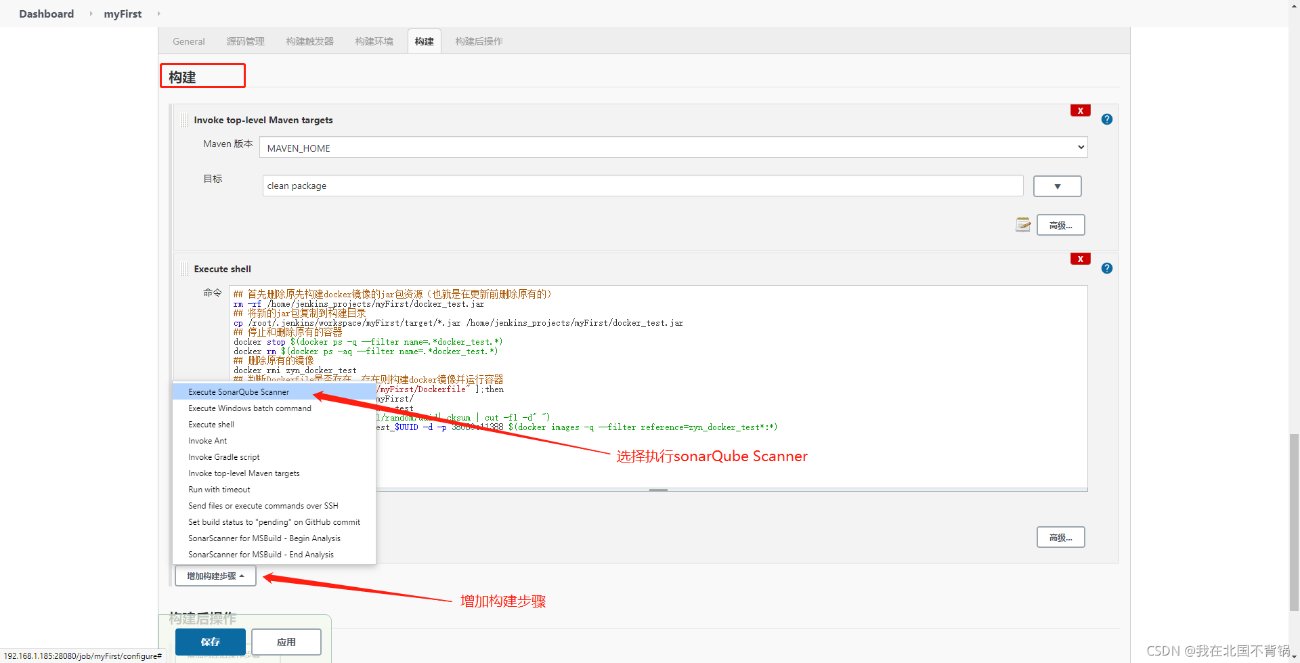
Task: Switch to the 源码管理 tab
Action: [x=245, y=41]
